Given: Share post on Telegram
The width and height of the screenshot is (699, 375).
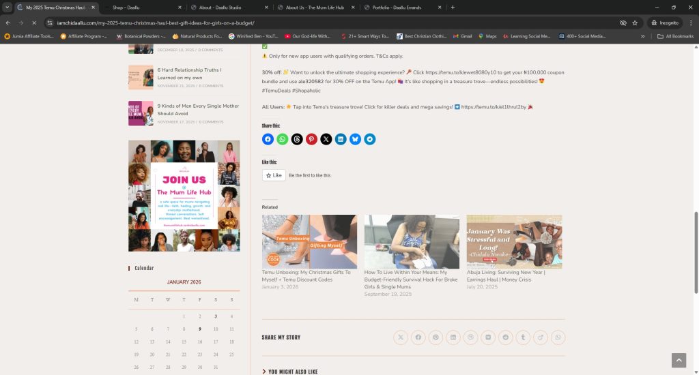Looking at the screenshot, I should 370,139.
